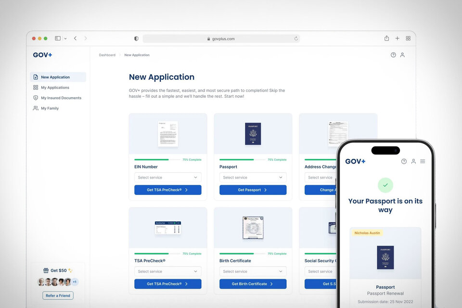Screen dimensions: 462x308
Task: Click the Get Passport button
Action: click(x=253, y=190)
